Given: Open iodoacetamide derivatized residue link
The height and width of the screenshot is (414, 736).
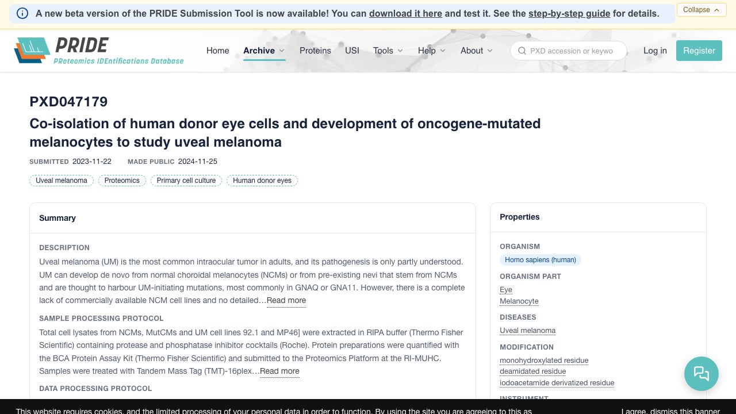Looking at the screenshot, I should 557,383.
